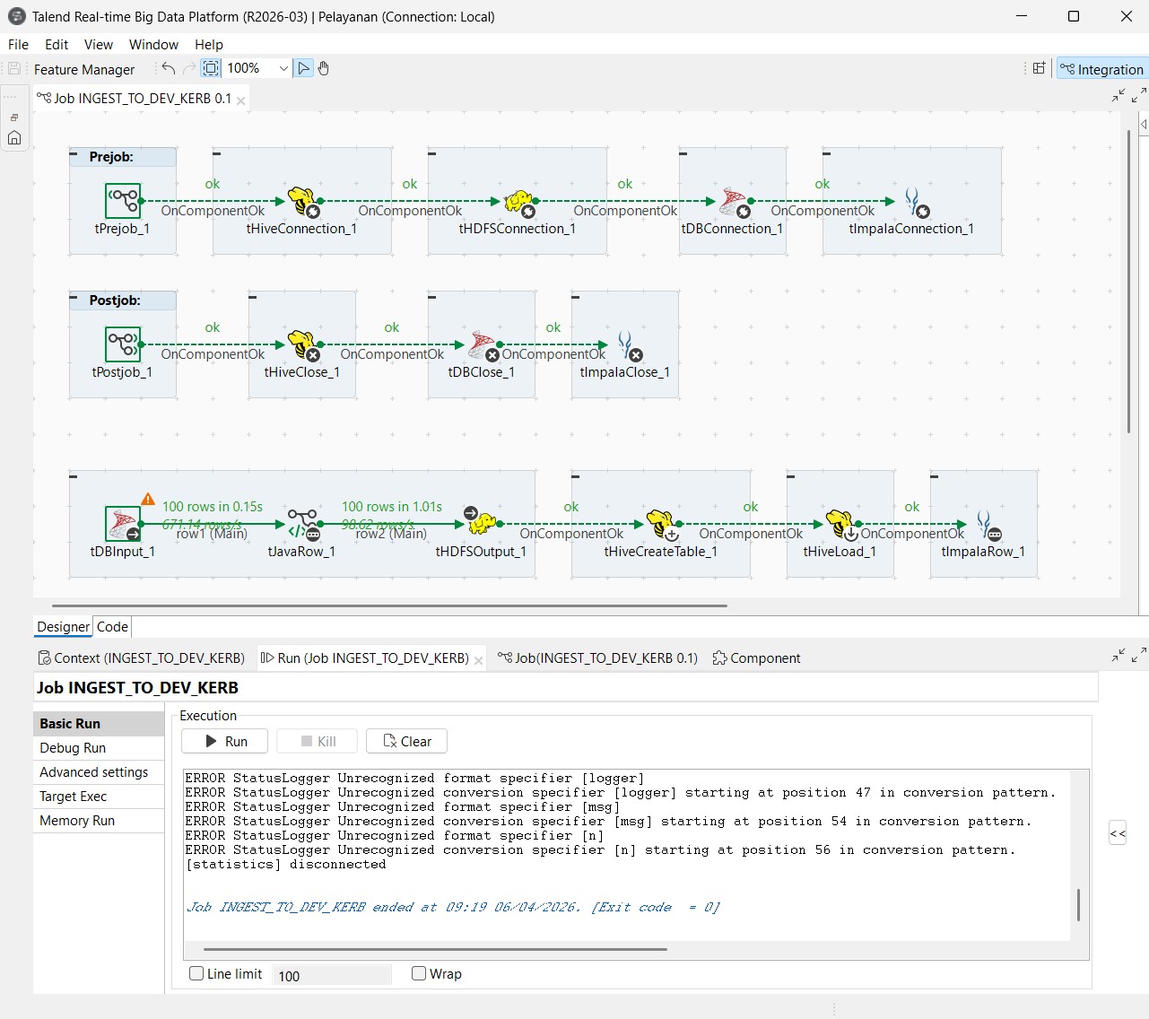Click the zoom-to-fit toolbar icon
The image size is (1149, 1019).
(x=211, y=68)
